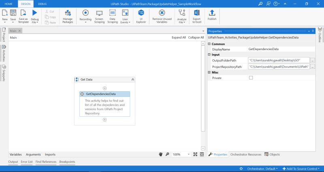
Task: Open the Orchestrator status icon in status bar
Action: point(241,168)
